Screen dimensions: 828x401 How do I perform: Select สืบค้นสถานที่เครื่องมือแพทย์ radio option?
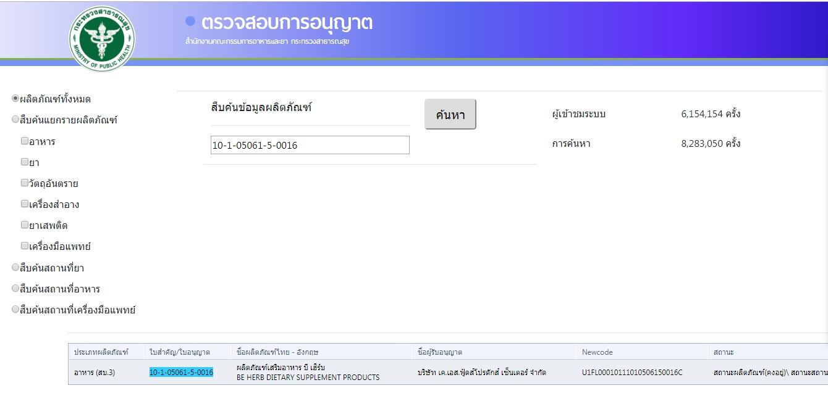tap(15, 310)
